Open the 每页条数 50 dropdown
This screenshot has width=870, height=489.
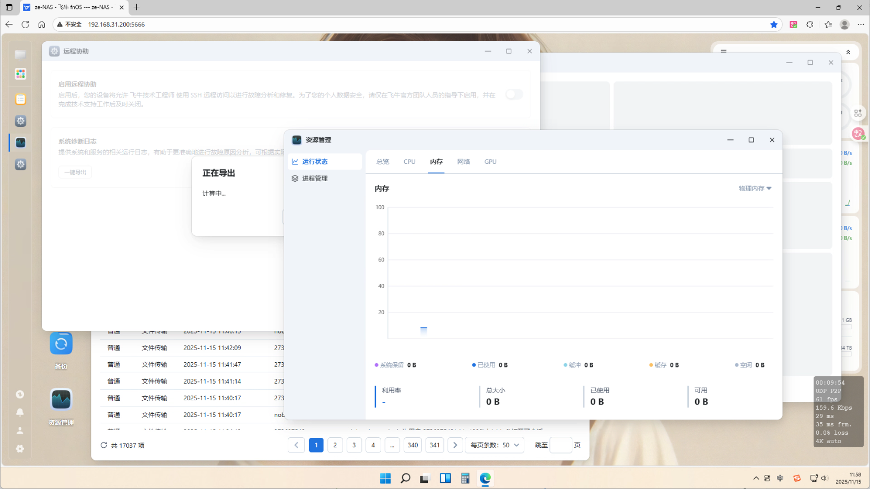[x=494, y=445]
